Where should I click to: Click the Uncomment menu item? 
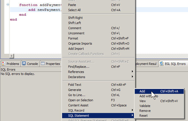98,33
